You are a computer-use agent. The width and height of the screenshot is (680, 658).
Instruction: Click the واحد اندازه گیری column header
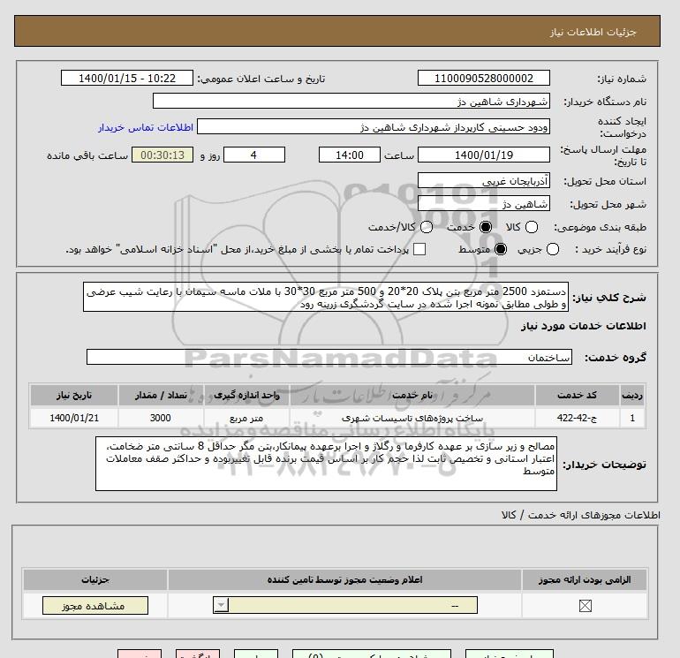(246, 395)
